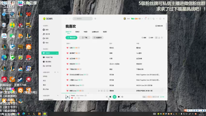Image resolution: width=206 pixels, height=116 pixels.
Task: Unlike the song 漠河舞厅
Action: coord(67,53)
